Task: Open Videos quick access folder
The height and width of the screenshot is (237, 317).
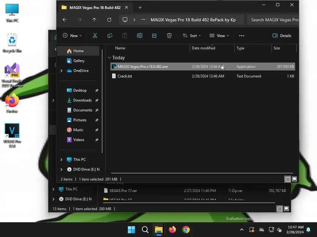Action: click(78, 140)
